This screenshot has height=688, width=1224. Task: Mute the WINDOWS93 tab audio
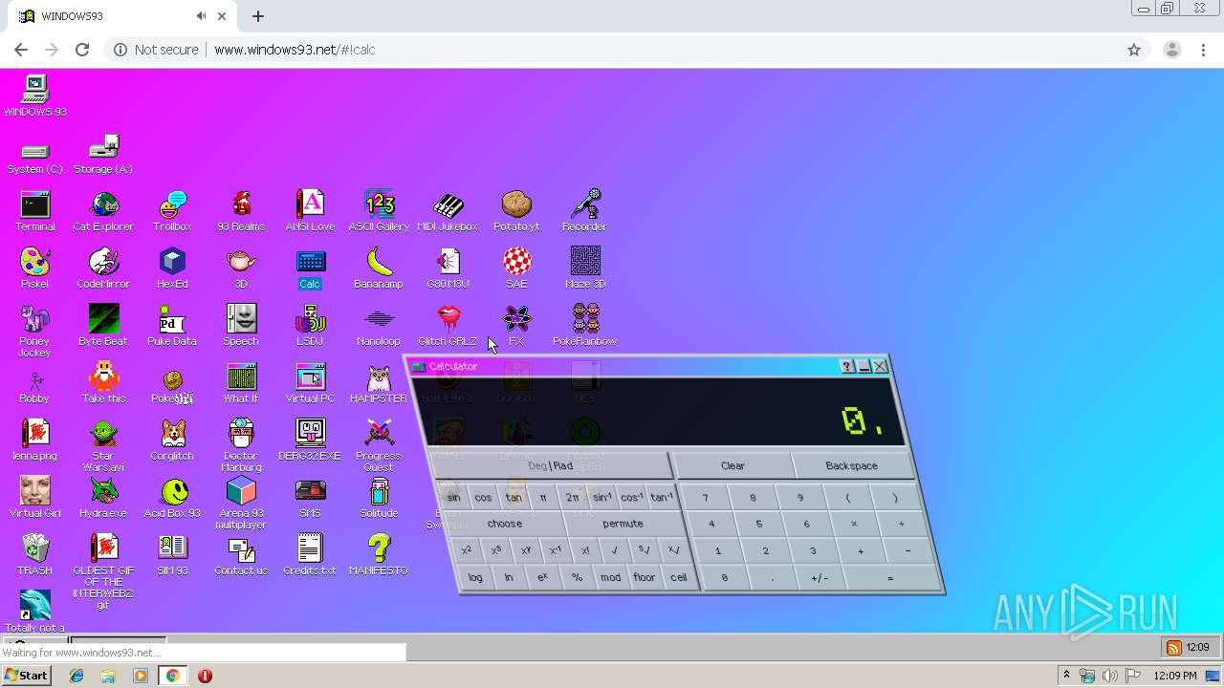point(201,16)
